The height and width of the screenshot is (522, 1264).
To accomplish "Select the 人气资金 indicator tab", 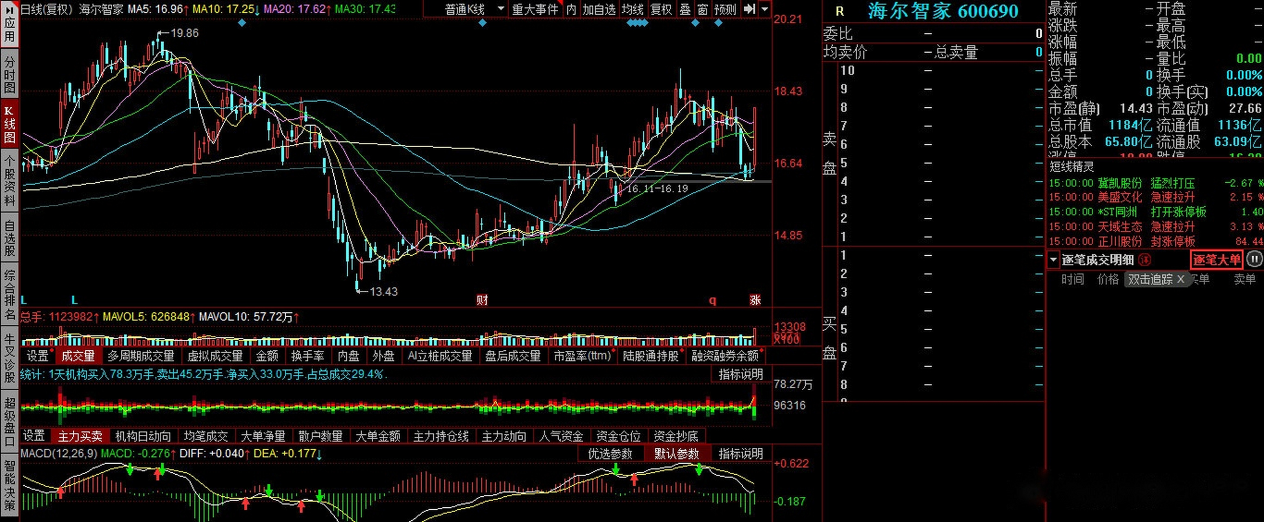I will point(561,436).
